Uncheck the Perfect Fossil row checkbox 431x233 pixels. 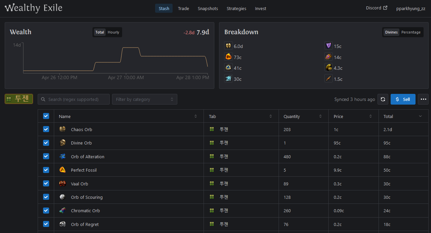[46, 170]
